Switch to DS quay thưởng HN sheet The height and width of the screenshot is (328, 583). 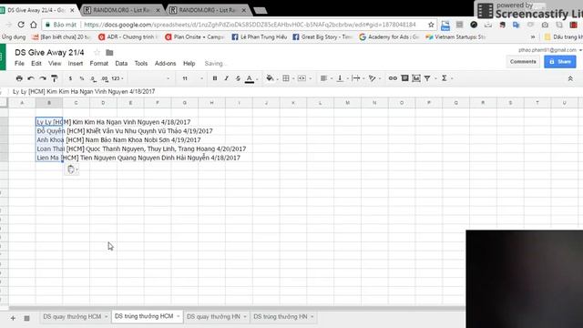click(x=213, y=316)
